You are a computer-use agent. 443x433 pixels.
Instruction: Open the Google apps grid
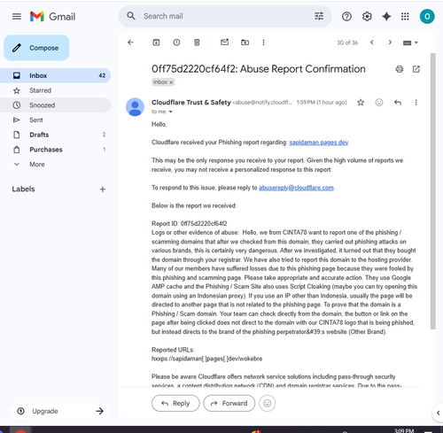click(405, 16)
